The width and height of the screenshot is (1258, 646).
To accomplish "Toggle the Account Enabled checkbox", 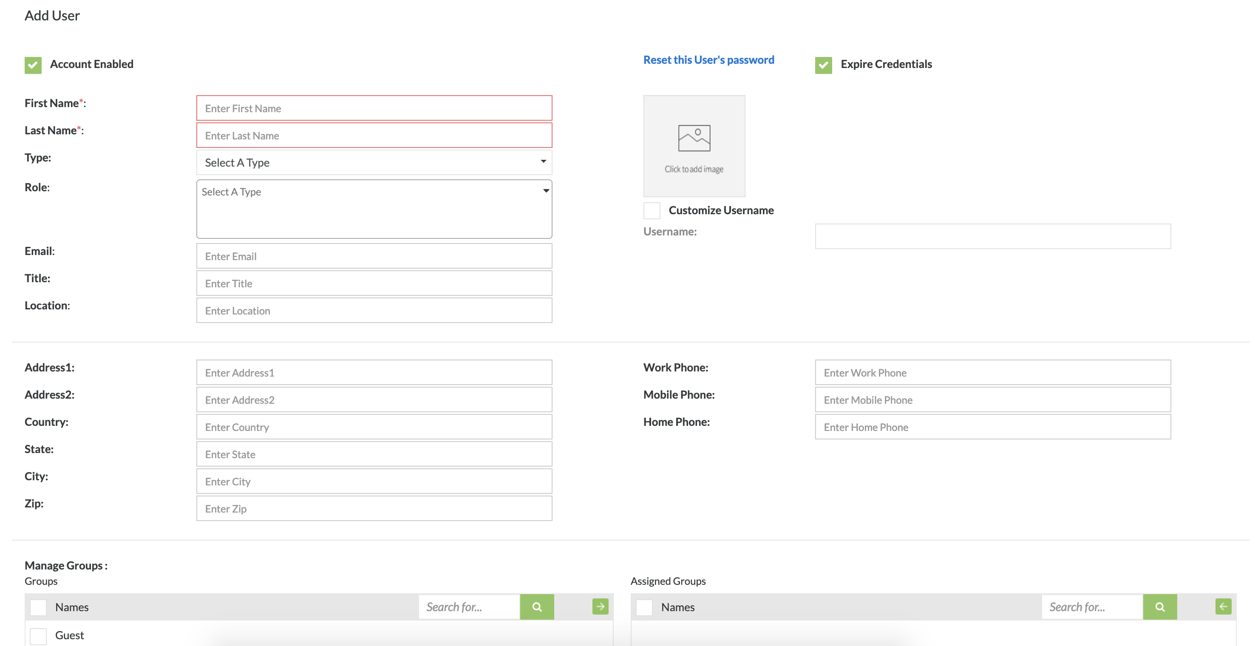I will (x=33, y=65).
